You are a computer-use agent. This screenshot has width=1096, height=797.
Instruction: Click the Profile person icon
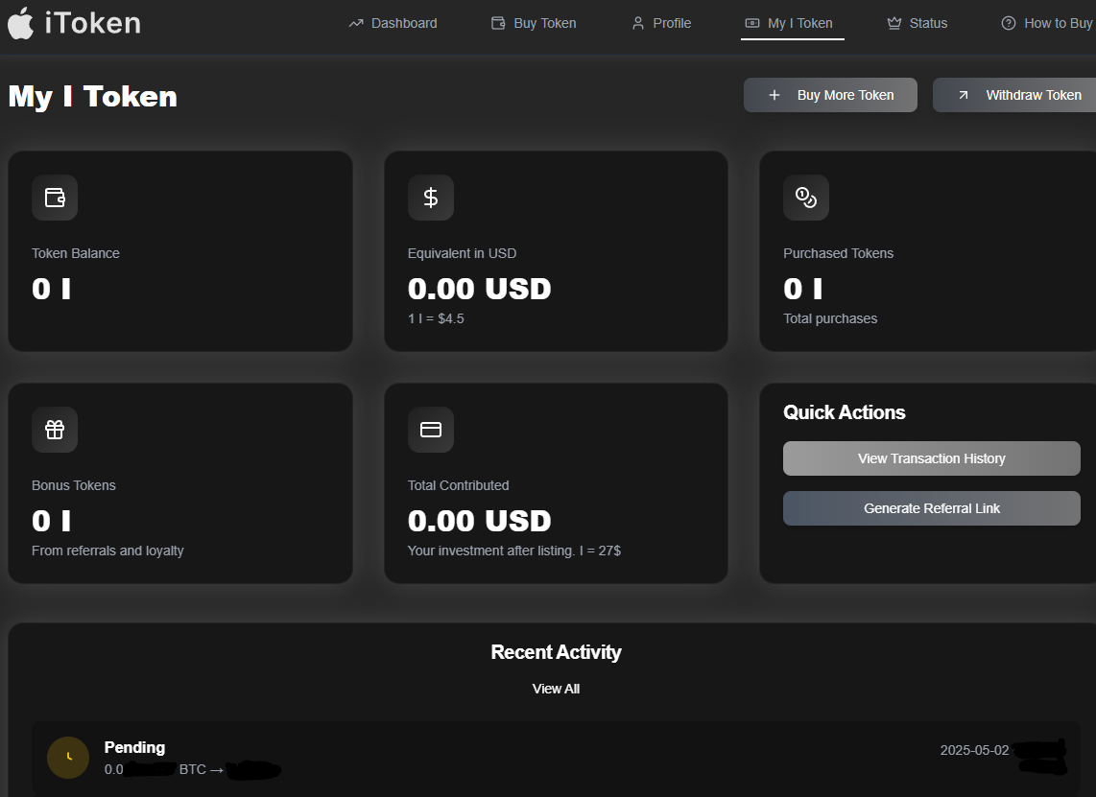[637, 23]
